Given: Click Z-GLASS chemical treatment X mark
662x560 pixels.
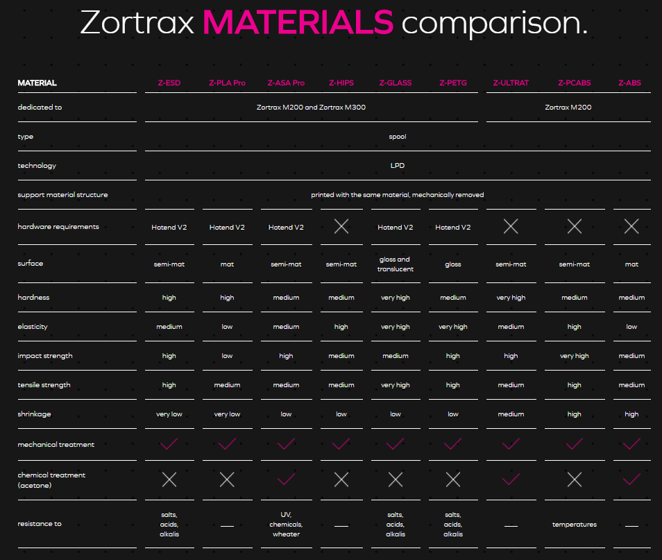Looking at the screenshot, I should [x=396, y=480].
